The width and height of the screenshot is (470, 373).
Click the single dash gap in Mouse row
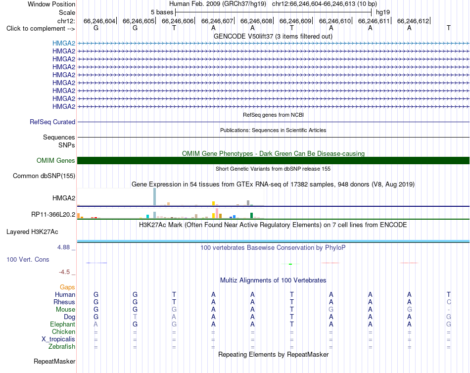449,310
